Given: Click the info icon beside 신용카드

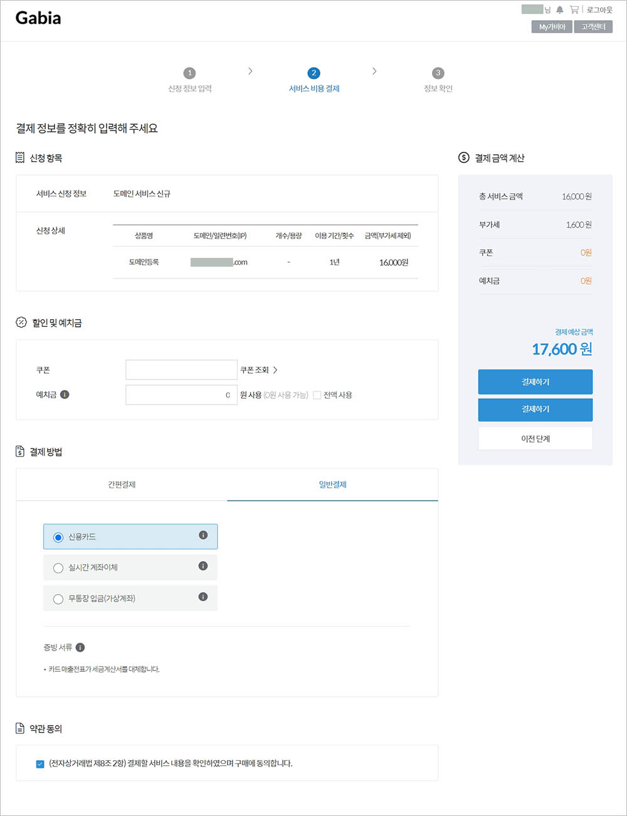Looking at the screenshot, I should [203, 535].
